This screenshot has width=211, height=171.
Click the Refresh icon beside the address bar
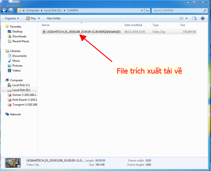(147, 11)
